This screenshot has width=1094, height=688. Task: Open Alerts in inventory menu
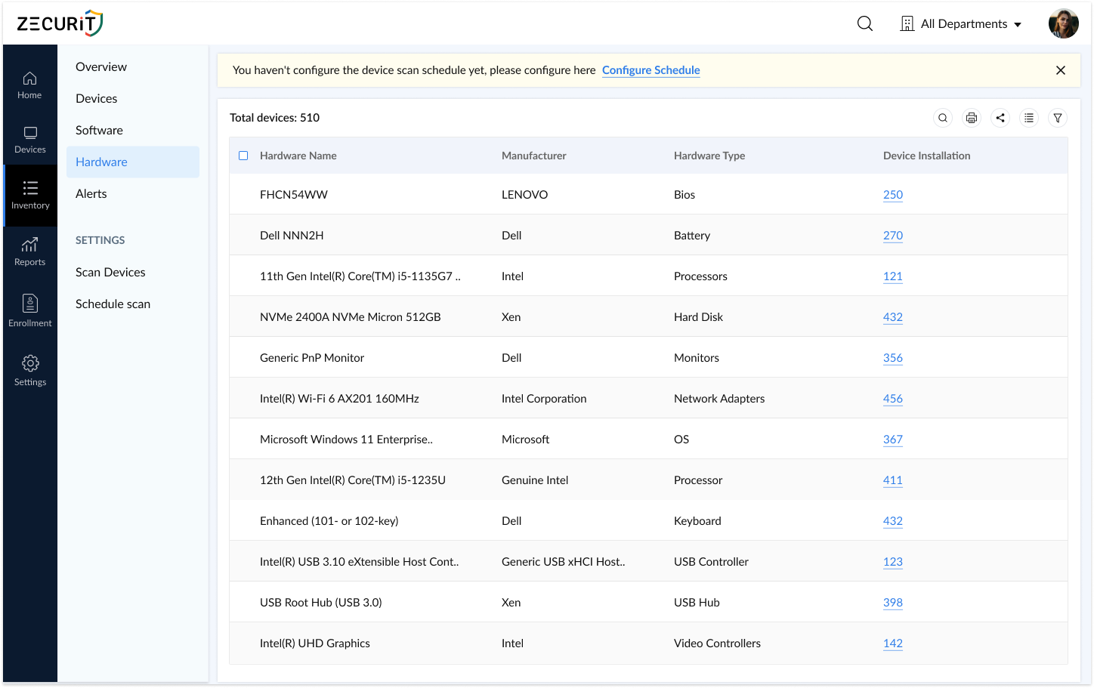point(91,193)
